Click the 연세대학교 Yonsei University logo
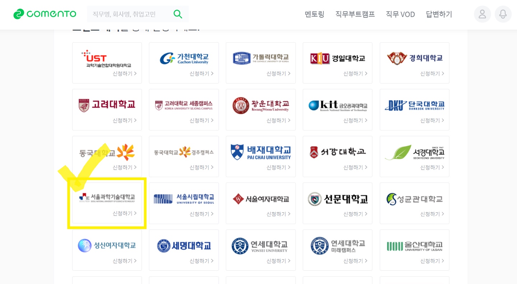Image resolution: width=517 pixels, height=284 pixels. [x=260, y=246]
